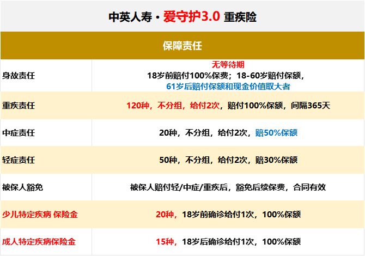Select the text '18岁后确诊给付1次，100%保额'
The height and width of the screenshot is (256, 365).
click(x=241, y=242)
